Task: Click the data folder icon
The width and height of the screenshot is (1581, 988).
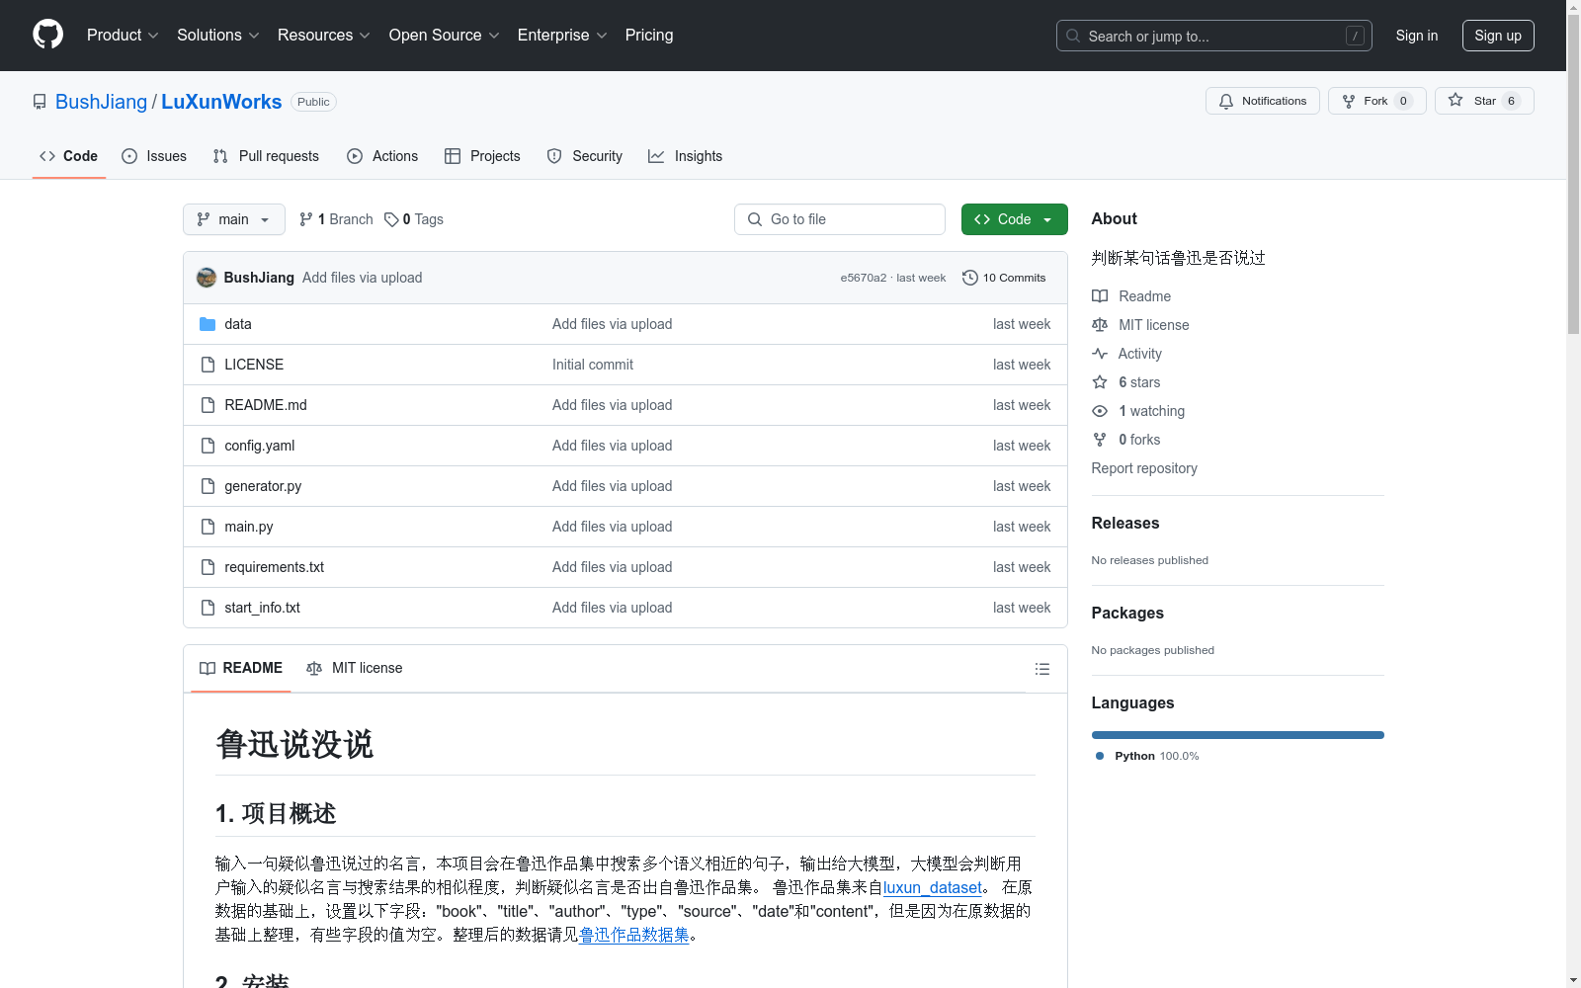Action: pyautogui.click(x=208, y=324)
